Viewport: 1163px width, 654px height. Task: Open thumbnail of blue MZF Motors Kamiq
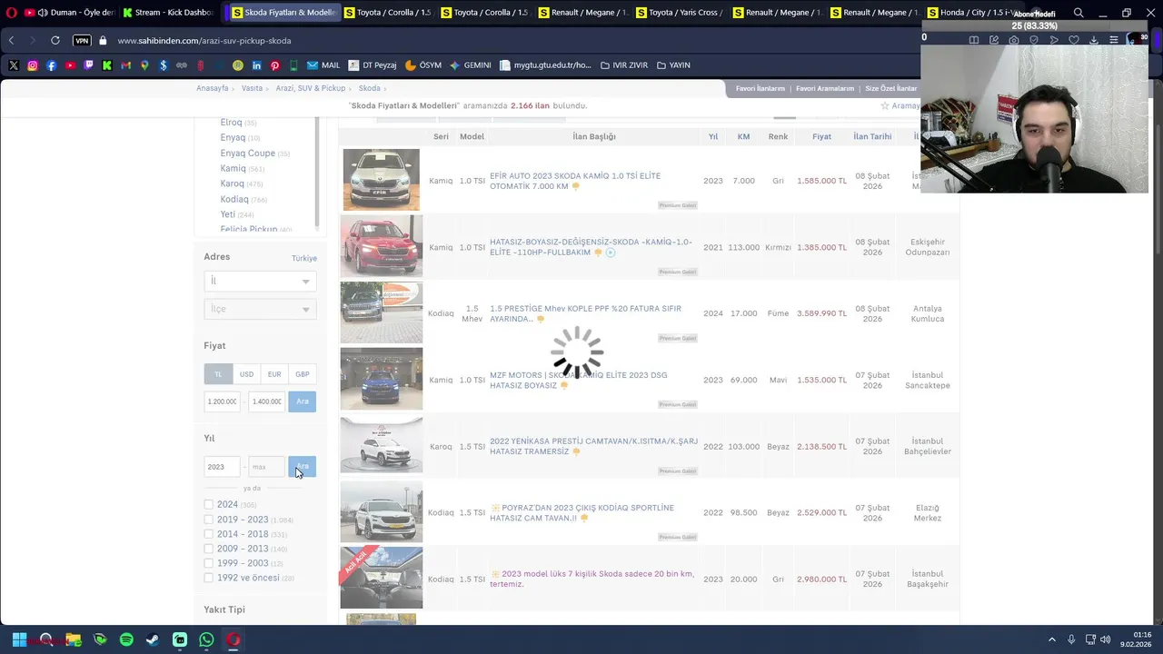[x=382, y=379]
